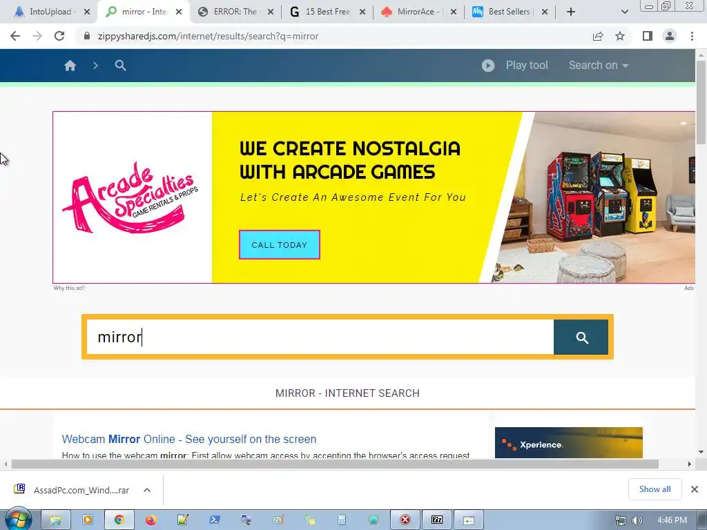This screenshot has height=530, width=707.
Task: Go to the site home icon
Action: tap(70, 66)
